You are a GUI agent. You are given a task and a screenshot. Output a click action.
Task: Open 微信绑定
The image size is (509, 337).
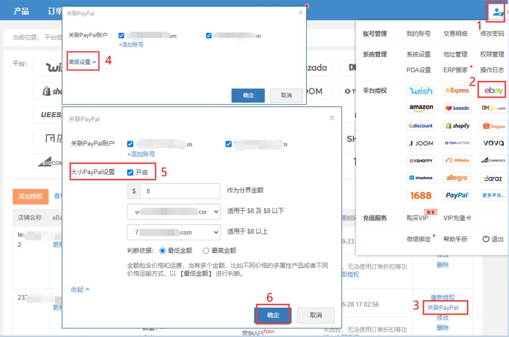[419, 239]
